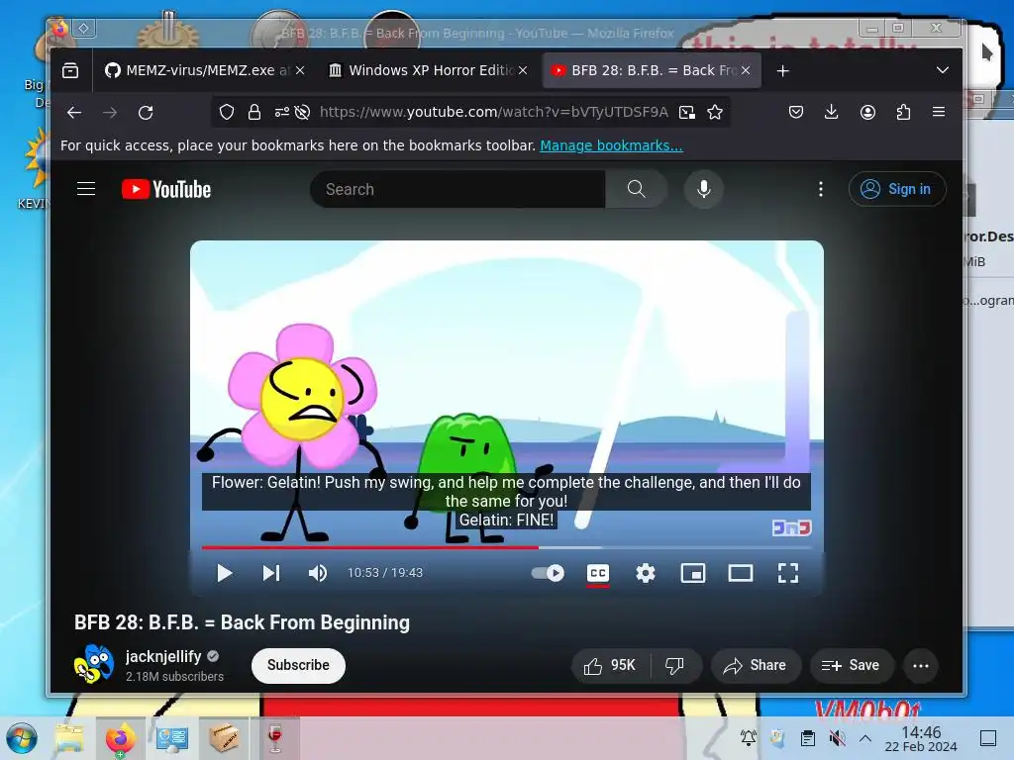Open site permissions icon in address bar
The width and height of the screenshot is (1014, 760).
[281, 113]
